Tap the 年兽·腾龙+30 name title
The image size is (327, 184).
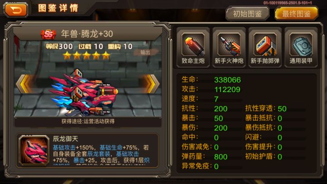[87, 34]
